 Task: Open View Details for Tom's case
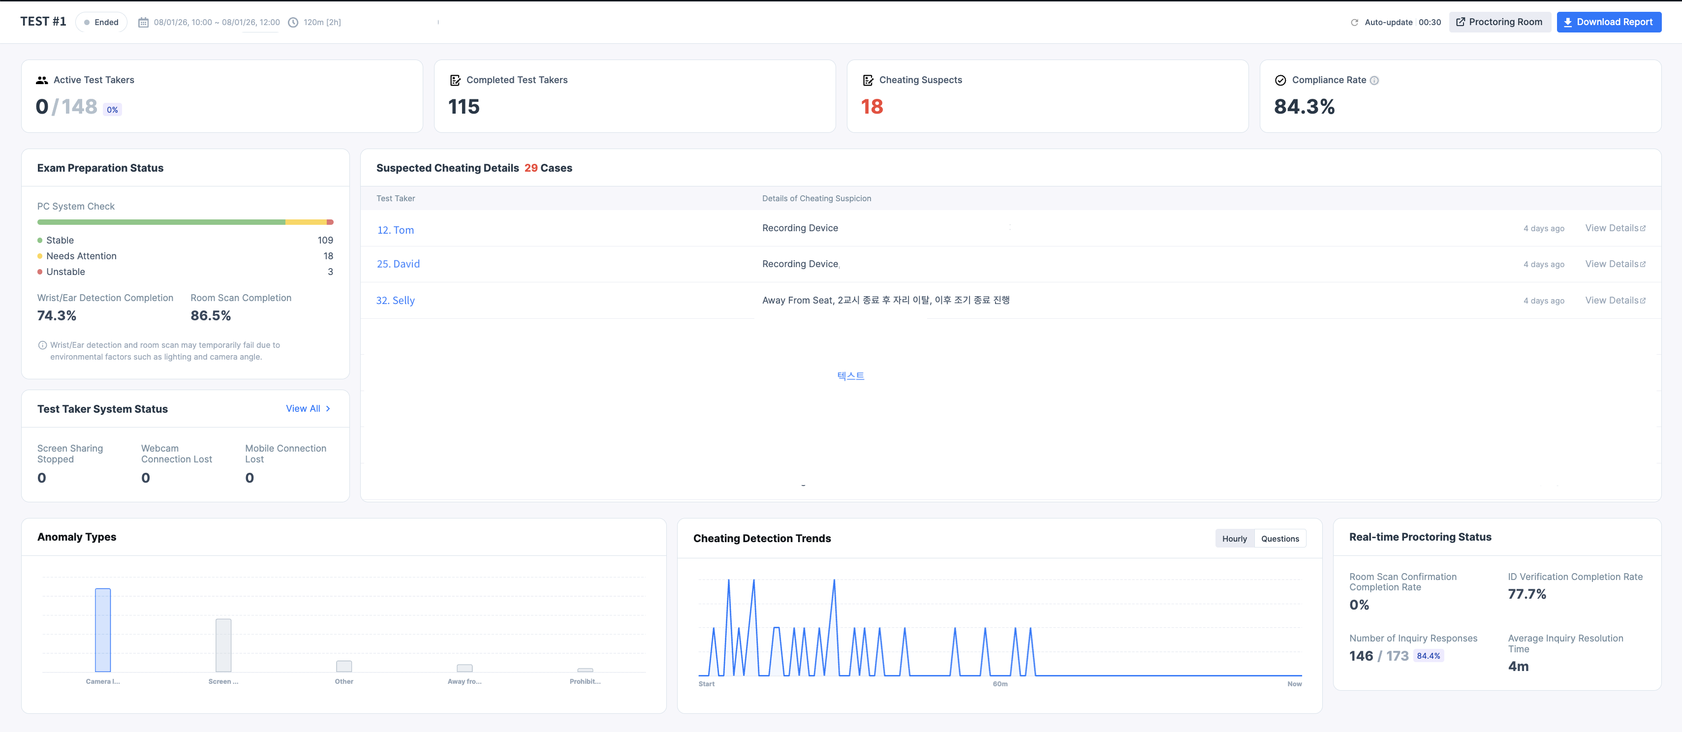[1616, 228]
